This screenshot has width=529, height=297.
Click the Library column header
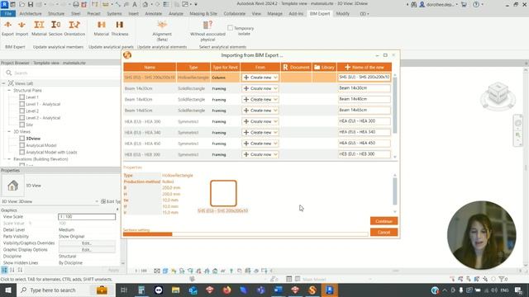[324, 68]
